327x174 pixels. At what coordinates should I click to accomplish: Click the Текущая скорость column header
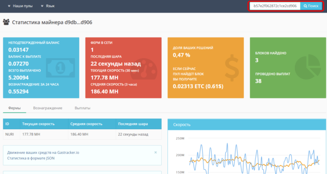click(38, 124)
